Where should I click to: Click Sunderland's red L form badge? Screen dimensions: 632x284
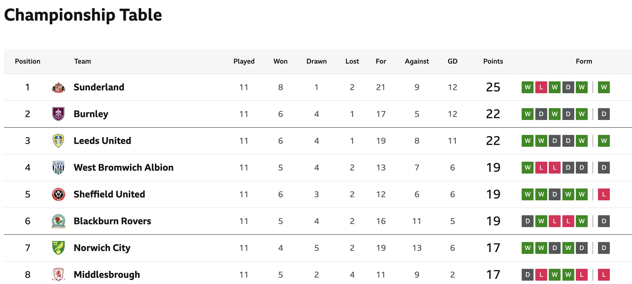[x=541, y=87]
